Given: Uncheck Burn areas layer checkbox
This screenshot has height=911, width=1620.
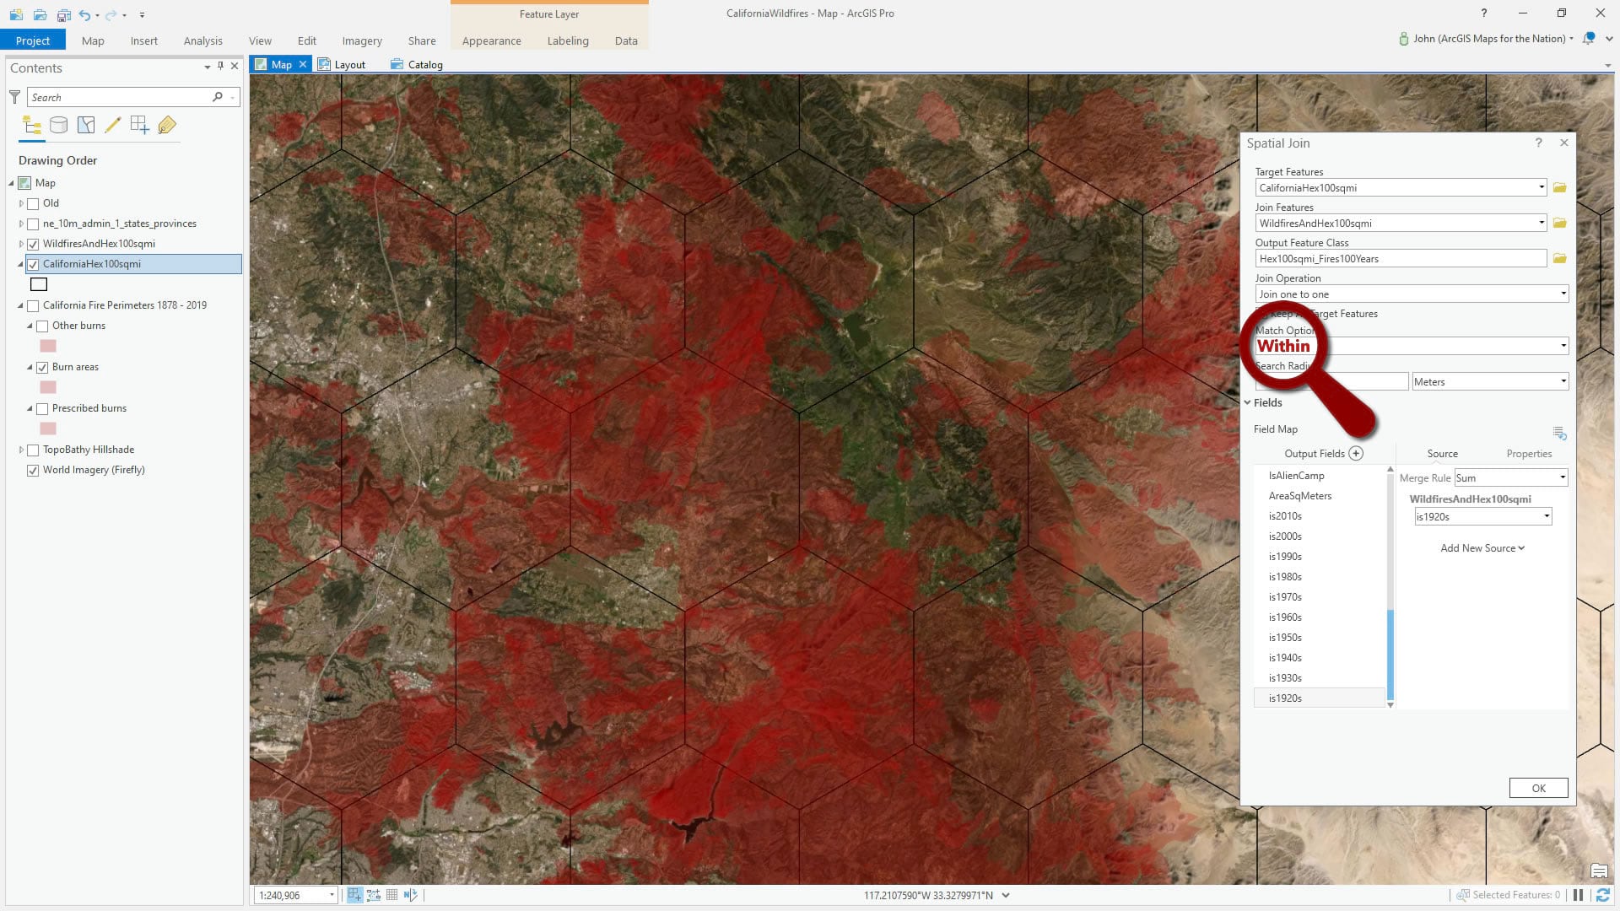Looking at the screenshot, I should pos(42,368).
